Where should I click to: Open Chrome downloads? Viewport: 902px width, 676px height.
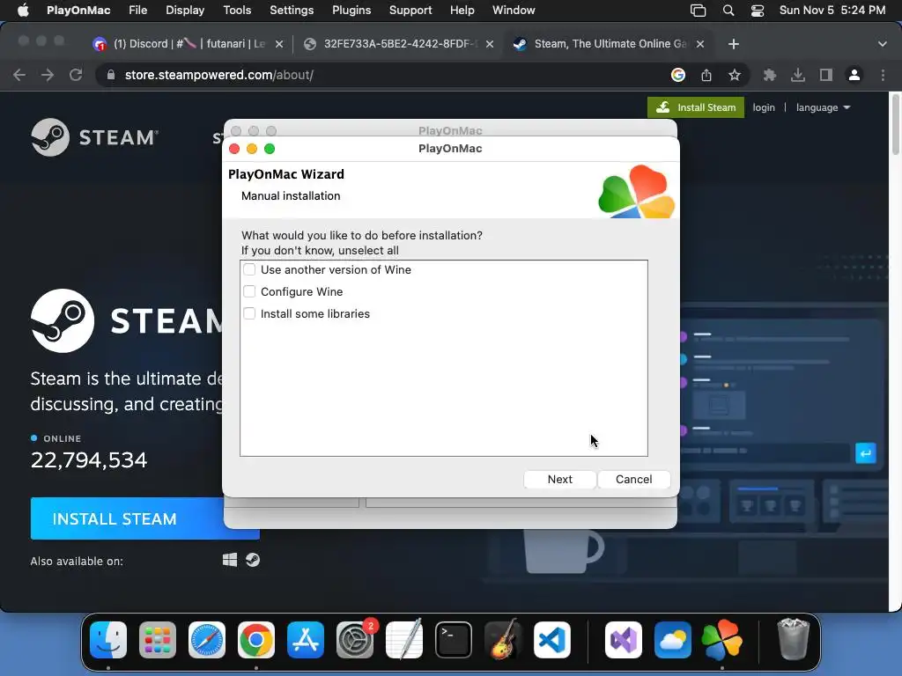(798, 75)
